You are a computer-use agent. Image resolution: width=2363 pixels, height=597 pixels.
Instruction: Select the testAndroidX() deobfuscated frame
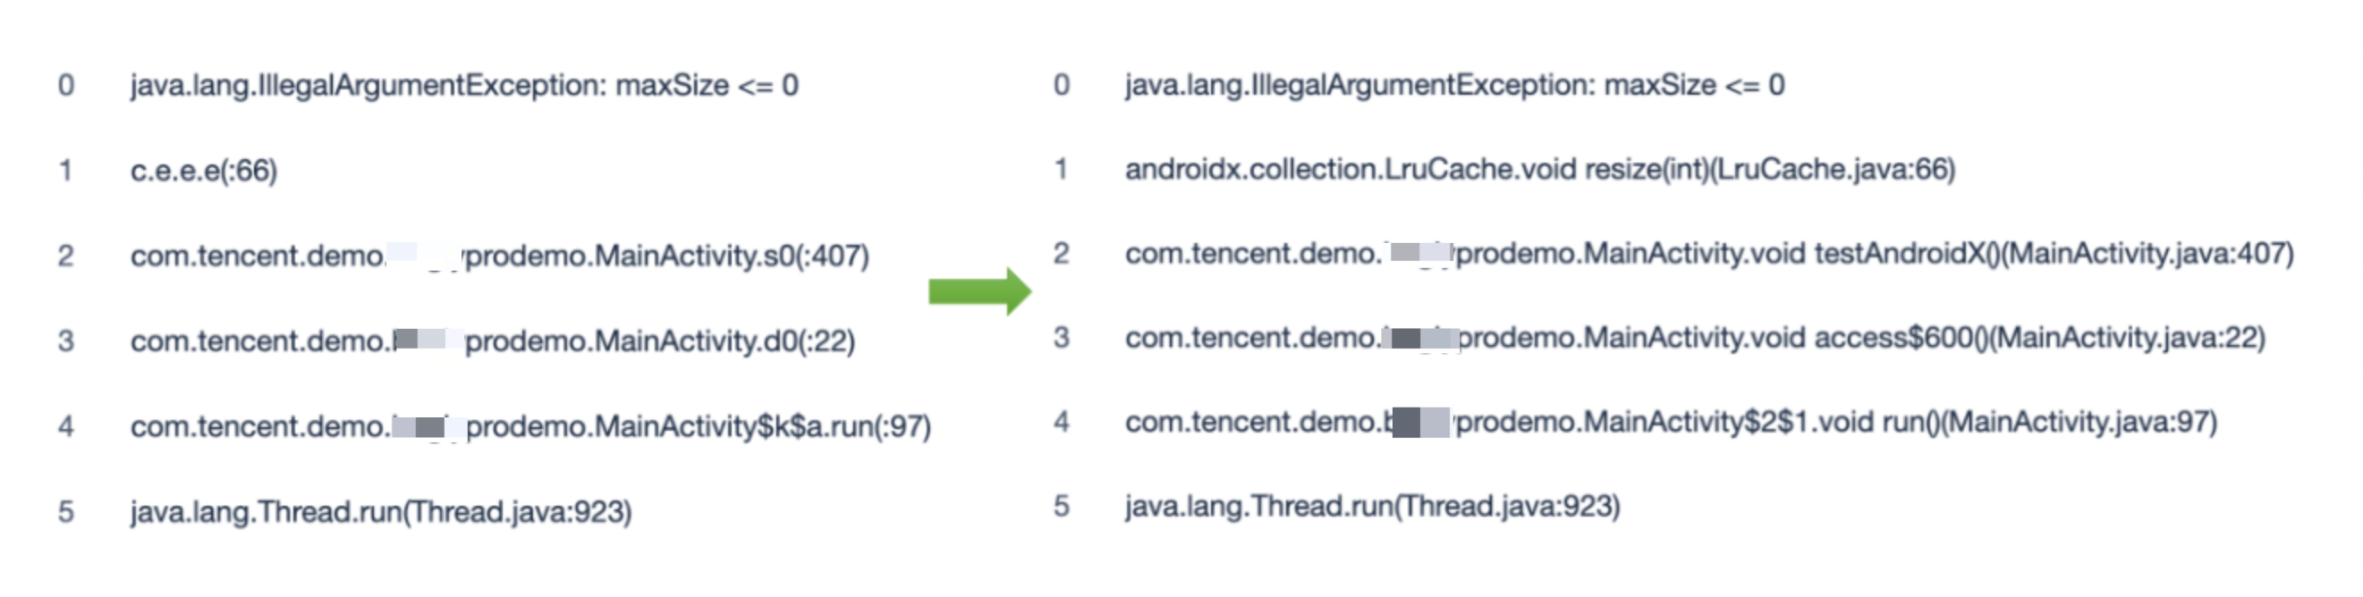[1708, 254]
